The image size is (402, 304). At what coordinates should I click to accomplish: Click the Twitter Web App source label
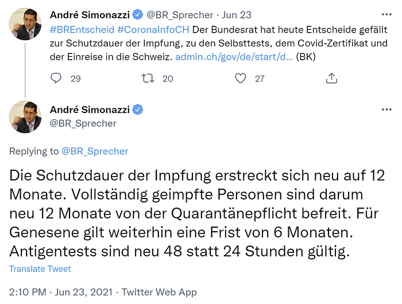[159, 292]
